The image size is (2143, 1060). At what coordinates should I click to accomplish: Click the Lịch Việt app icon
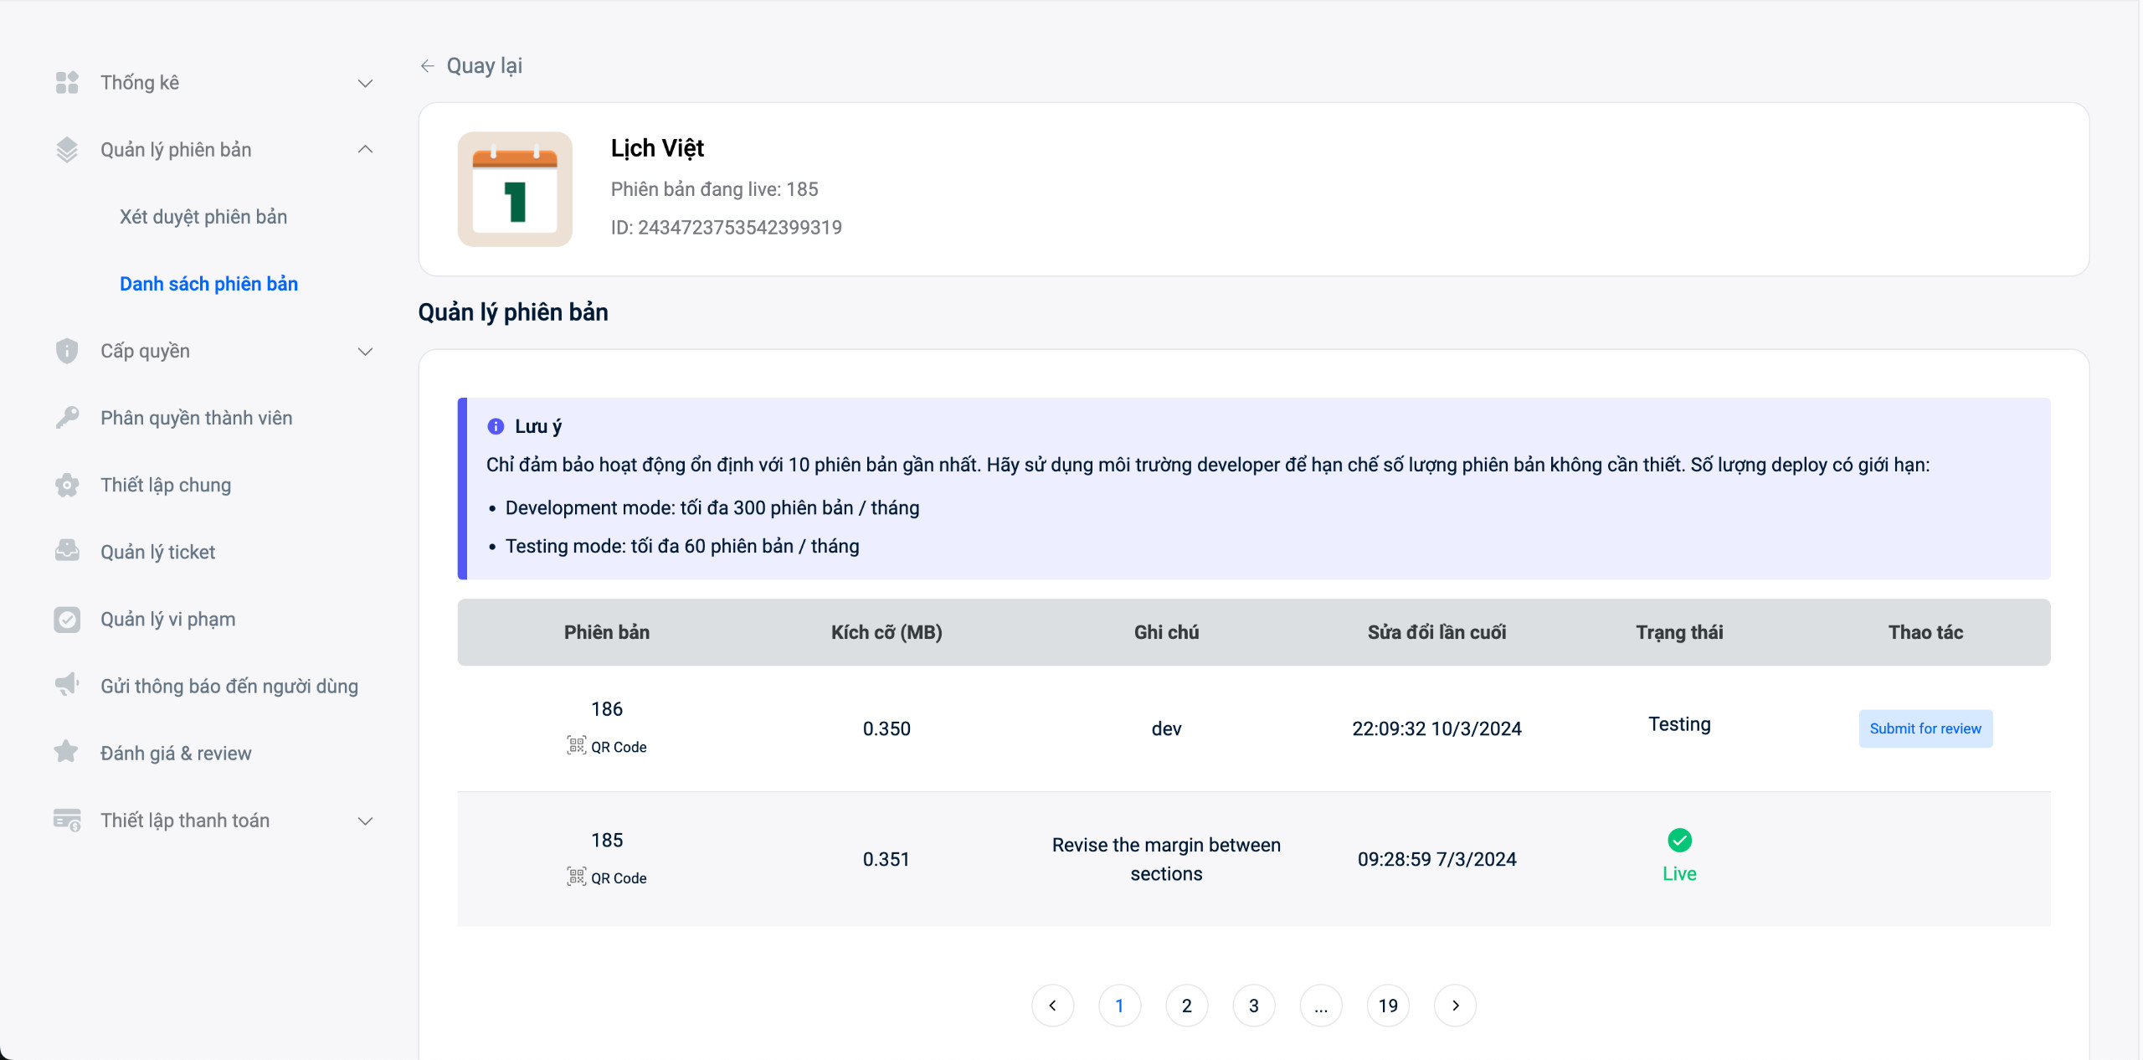click(518, 188)
